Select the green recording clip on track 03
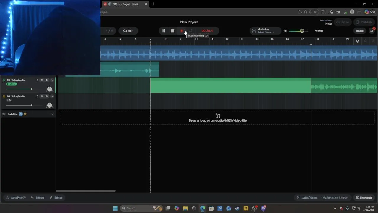 (230, 85)
